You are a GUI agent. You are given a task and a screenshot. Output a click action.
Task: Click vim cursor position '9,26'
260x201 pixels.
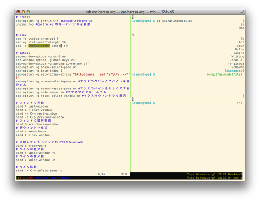click(101, 174)
